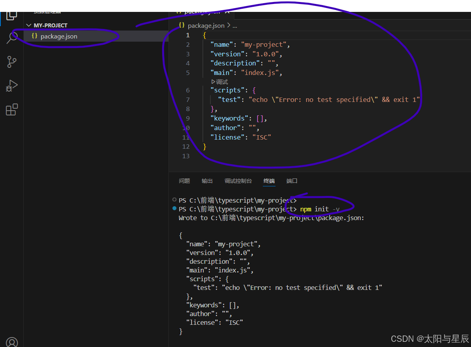Click the breadcrumb ellipsis after package.json

pos(235,26)
